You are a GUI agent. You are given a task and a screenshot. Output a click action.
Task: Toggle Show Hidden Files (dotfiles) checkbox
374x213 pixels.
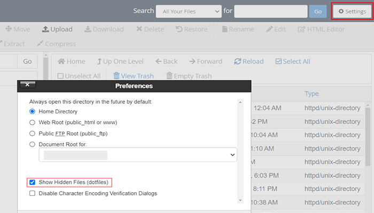[32, 182]
